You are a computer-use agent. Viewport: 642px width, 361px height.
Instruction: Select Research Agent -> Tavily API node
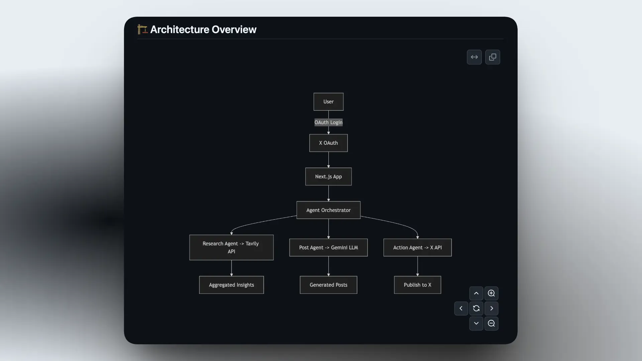pyautogui.click(x=231, y=248)
